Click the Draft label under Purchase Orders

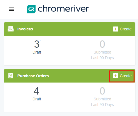click(x=37, y=99)
